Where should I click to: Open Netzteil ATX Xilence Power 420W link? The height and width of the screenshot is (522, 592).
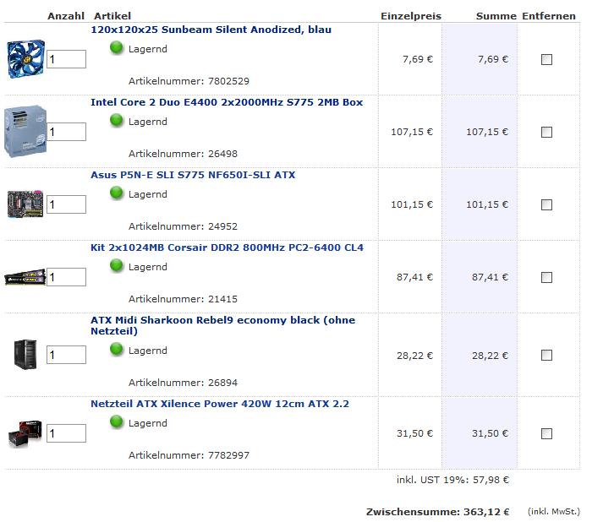[220, 404]
